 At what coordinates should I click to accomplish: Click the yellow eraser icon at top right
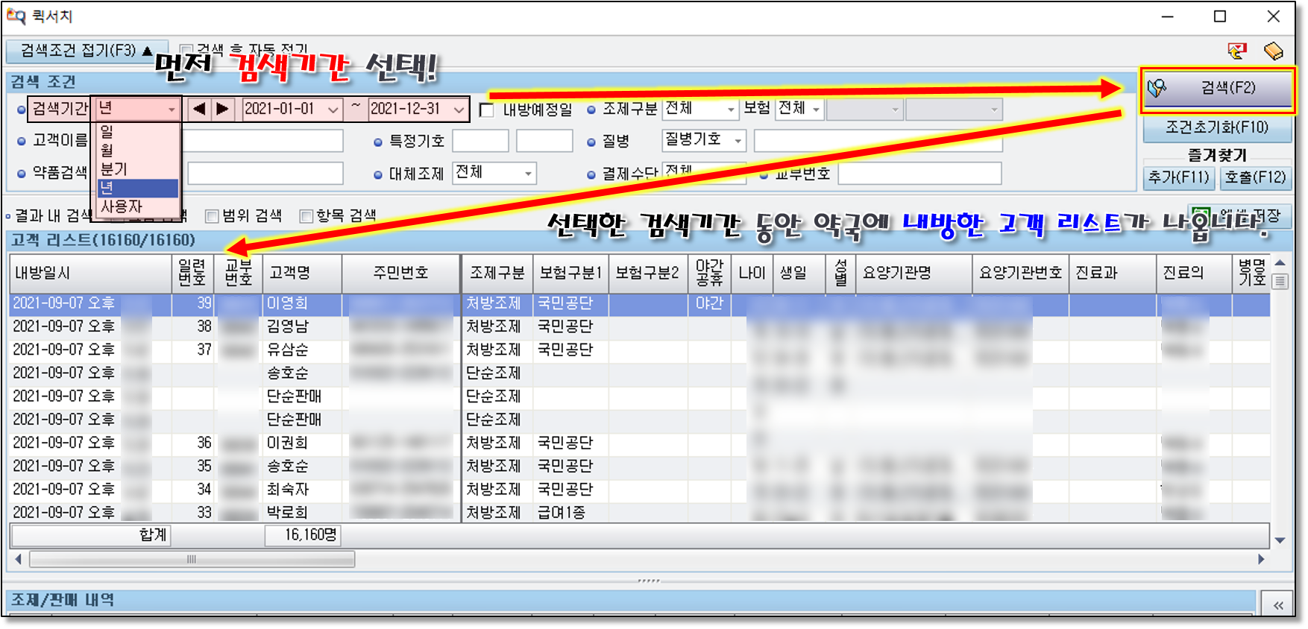(x=1274, y=51)
